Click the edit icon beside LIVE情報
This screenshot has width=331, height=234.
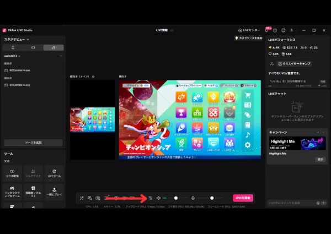click(x=172, y=30)
